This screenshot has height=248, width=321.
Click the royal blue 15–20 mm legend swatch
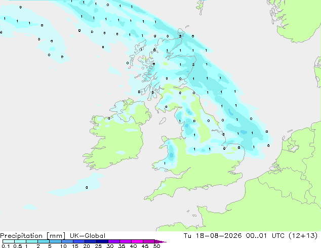coord(78,241)
